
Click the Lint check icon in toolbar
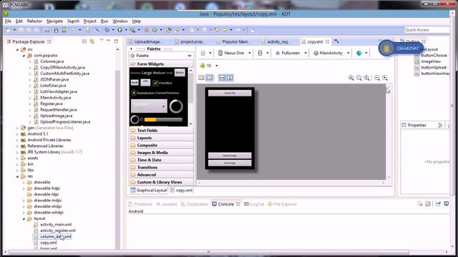click(73, 30)
